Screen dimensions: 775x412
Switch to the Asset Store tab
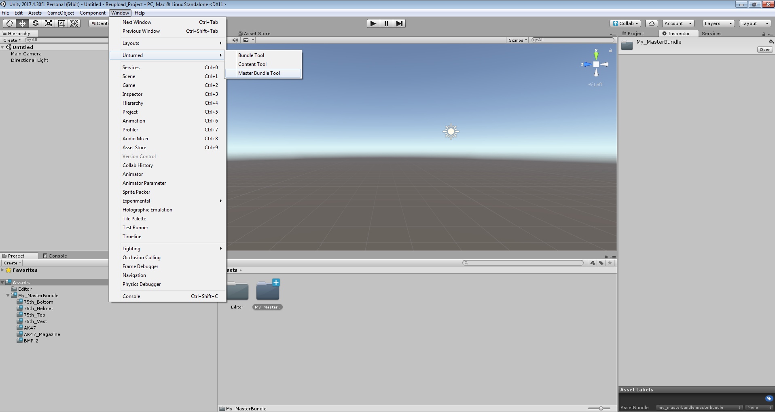[x=254, y=34]
